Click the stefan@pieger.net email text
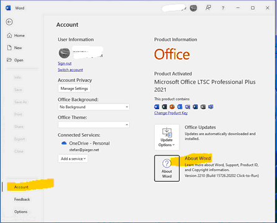 [x=84, y=150]
